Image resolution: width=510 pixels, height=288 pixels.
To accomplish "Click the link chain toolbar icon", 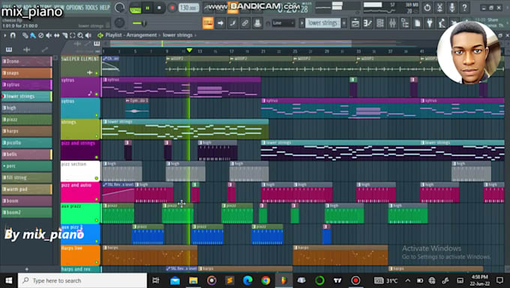I will [x=245, y=23].
